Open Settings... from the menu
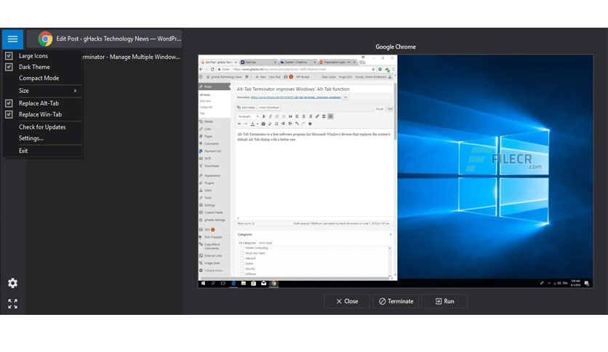This screenshot has width=608, height=352. pos(31,138)
